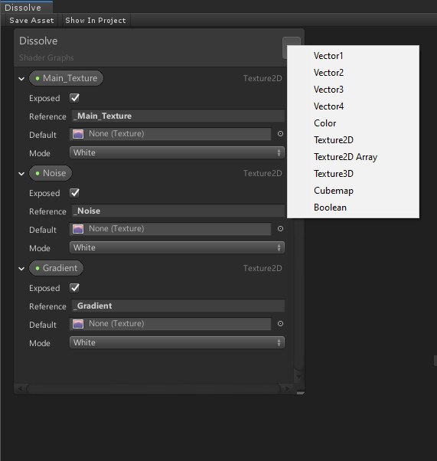The image size is (437, 461).
Task: Choose Vector3 from property type menu
Action: click(x=353, y=90)
